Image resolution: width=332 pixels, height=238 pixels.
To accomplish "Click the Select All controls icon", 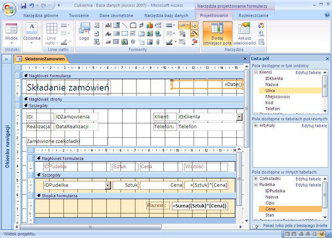I will (182, 42).
